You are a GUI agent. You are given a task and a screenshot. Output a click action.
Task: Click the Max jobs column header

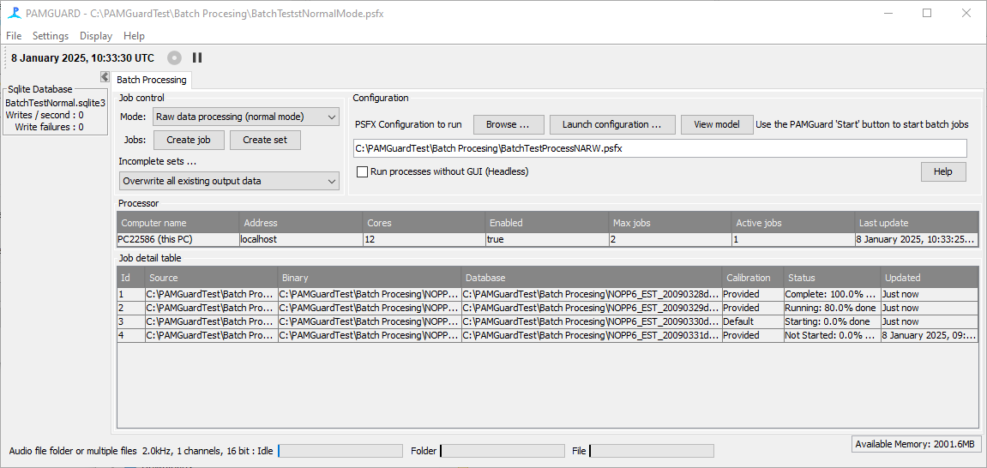coord(669,223)
